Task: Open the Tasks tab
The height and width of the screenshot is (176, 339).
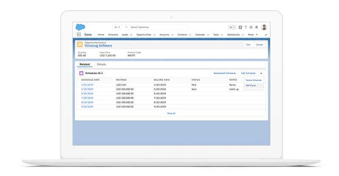Action: tap(216, 35)
